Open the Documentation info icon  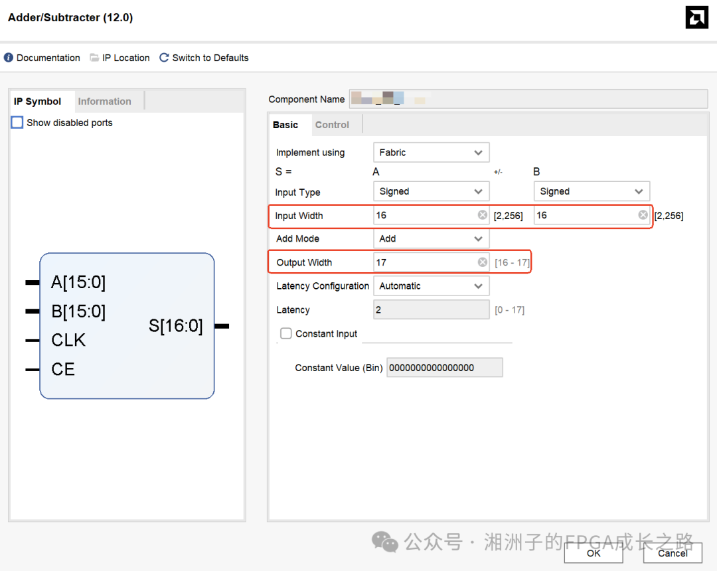(x=8, y=58)
